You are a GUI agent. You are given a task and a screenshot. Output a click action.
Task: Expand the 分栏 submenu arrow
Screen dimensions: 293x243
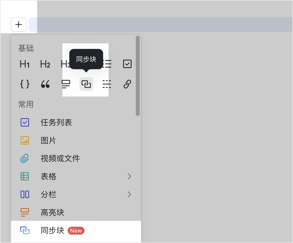coord(129,194)
